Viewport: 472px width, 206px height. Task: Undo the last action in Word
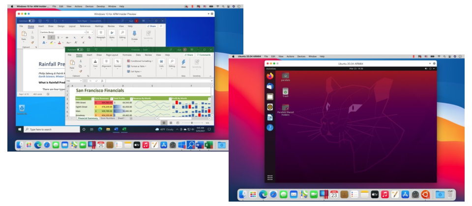pyautogui.click(x=48, y=21)
